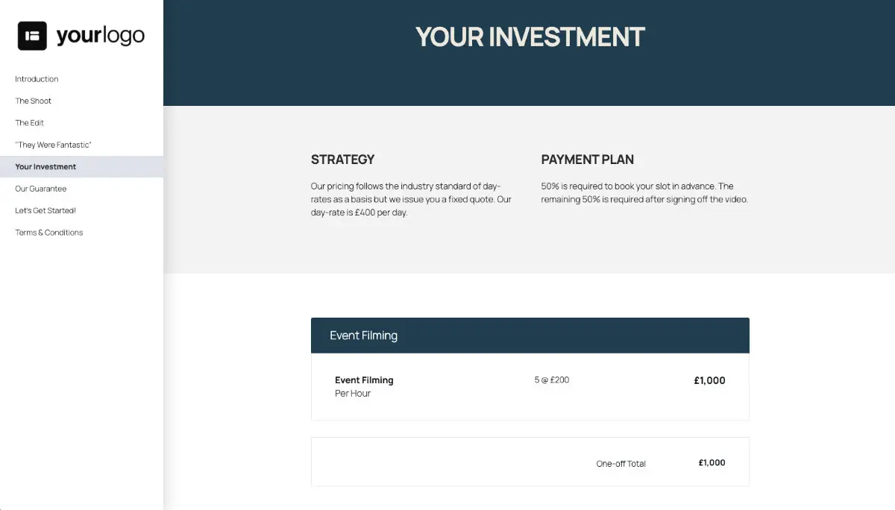The image size is (895, 510).
Task: Open The Edit section
Action: 28,122
